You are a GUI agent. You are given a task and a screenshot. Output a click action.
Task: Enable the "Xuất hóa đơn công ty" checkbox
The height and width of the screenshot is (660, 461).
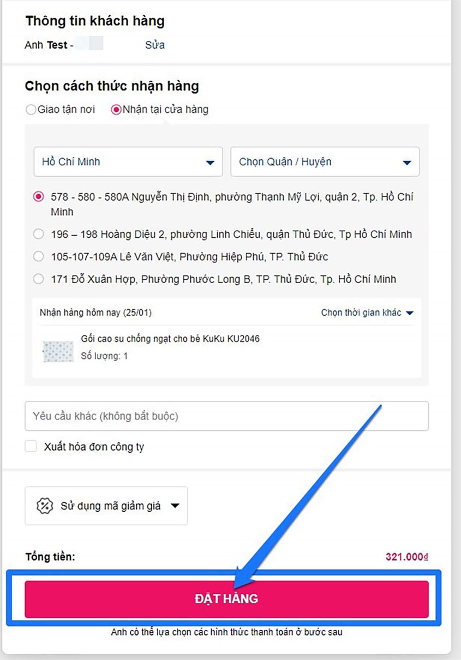(31, 446)
